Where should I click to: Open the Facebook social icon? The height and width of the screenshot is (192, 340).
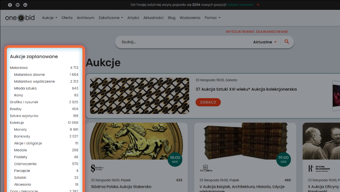coord(10,5)
